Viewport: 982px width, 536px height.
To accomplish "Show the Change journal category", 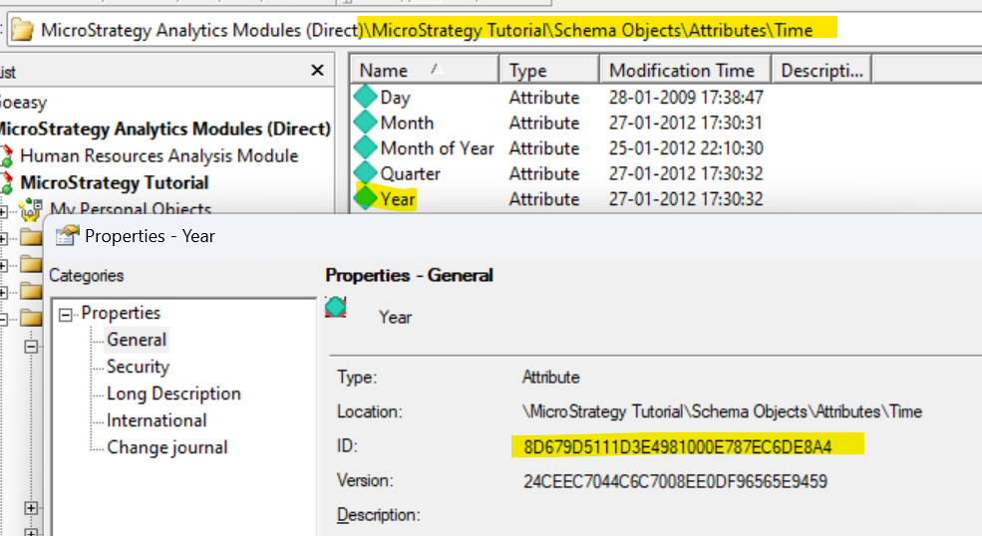I will (x=166, y=447).
